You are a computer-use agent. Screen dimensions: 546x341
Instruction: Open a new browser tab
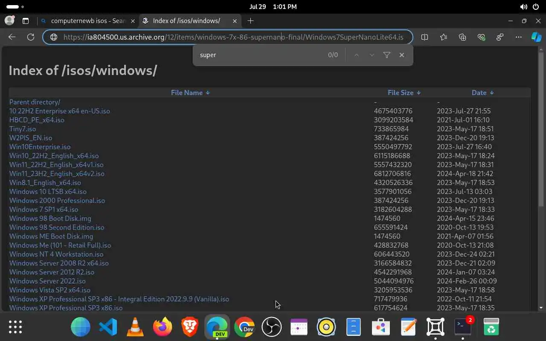pyautogui.click(x=250, y=20)
